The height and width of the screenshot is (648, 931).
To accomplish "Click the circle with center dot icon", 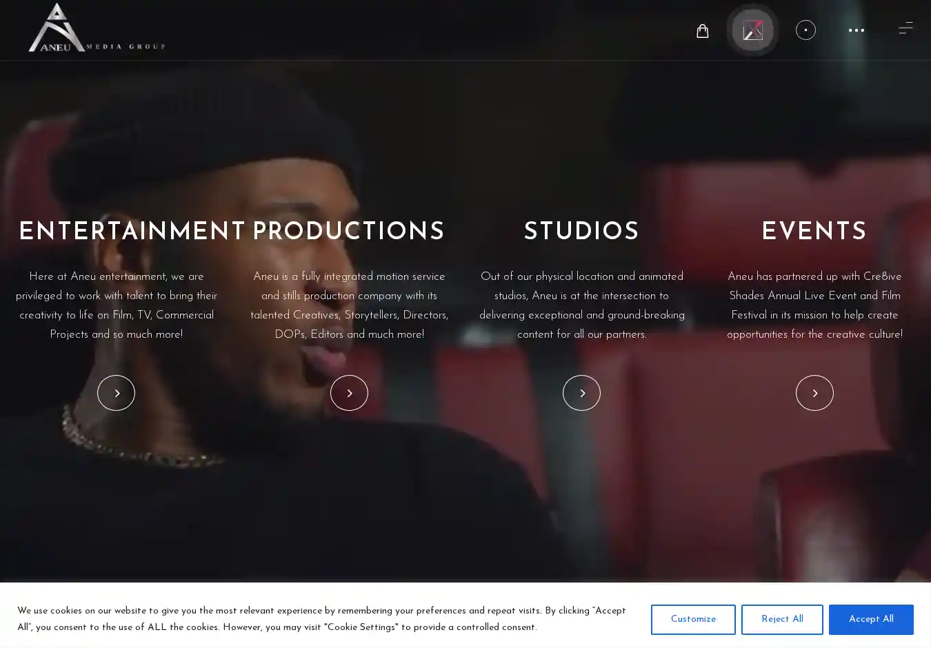I will pyautogui.click(x=805, y=30).
